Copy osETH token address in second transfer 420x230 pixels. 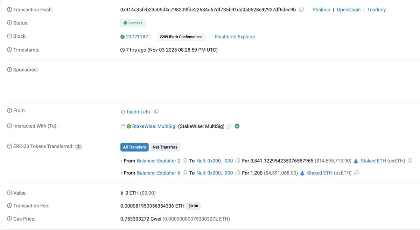click(356, 173)
